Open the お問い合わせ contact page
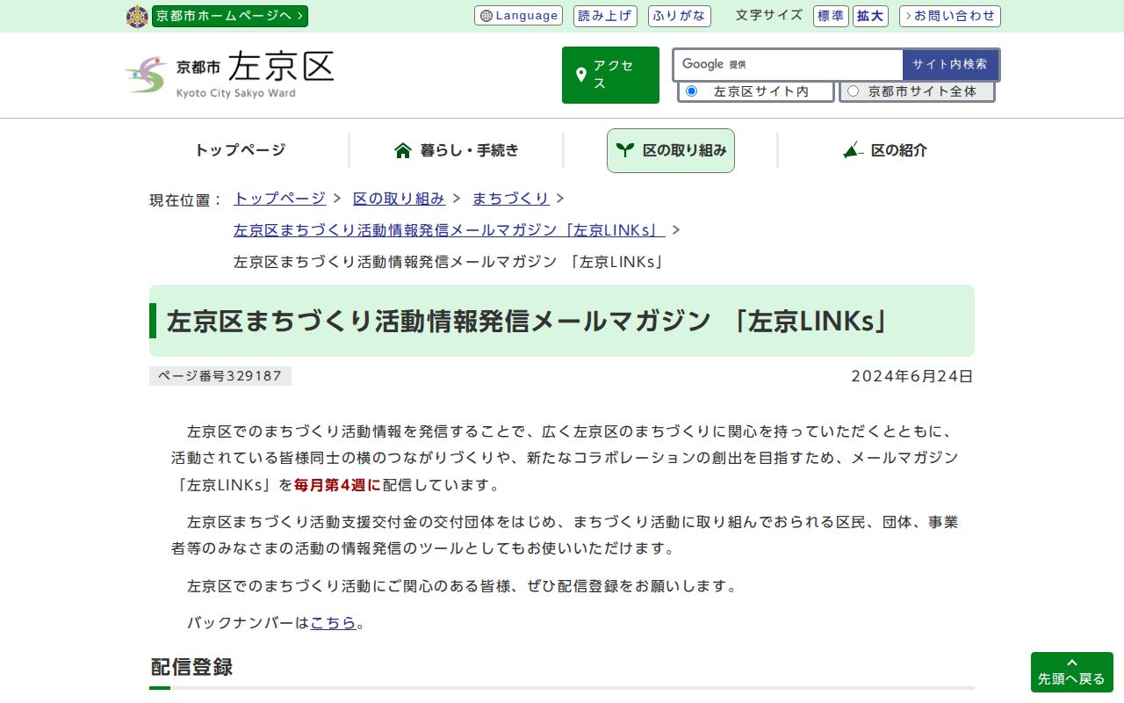Screen dimensions: 1124x703 [x=950, y=16]
